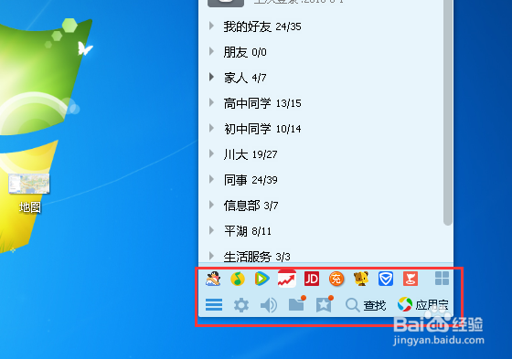
Task: Open the yellow dog pet icon
Action: tap(361, 279)
